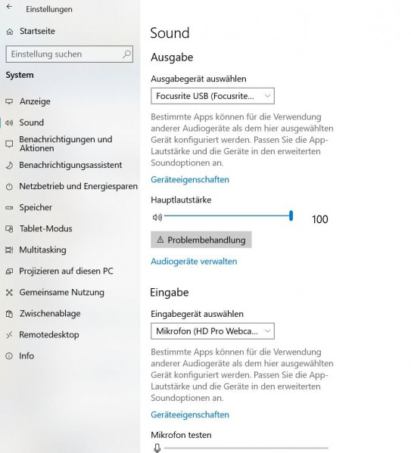Viewport: 411px width, 453px height.
Task: Click the Startseite home icon
Action: pyautogui.click(x=10, y=32)
